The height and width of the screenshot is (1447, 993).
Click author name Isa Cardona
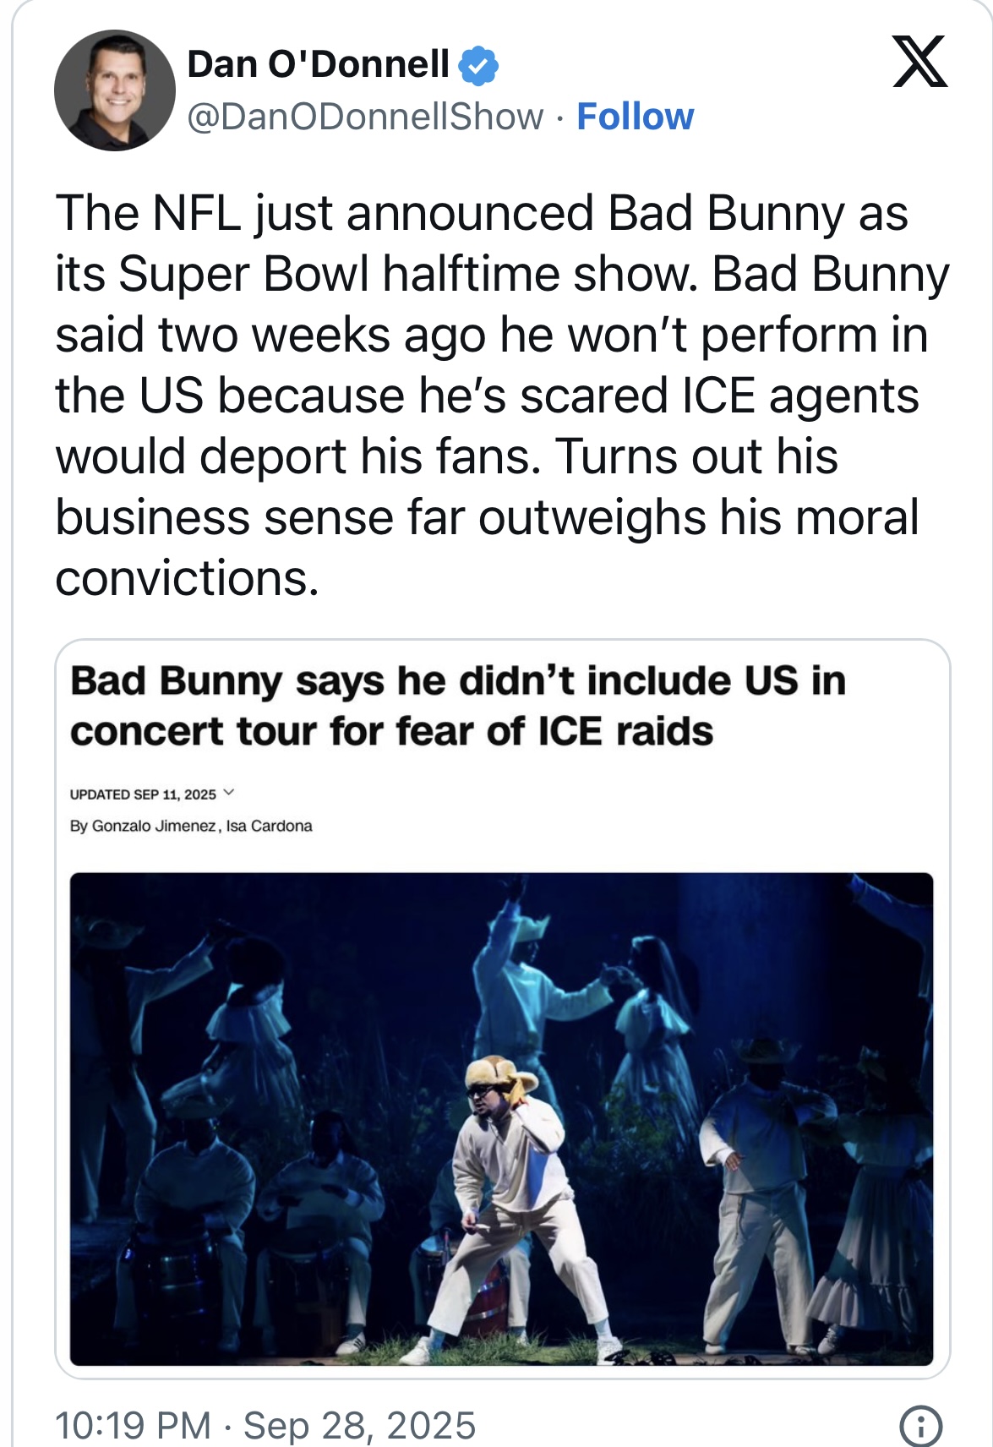coord(270,826)
